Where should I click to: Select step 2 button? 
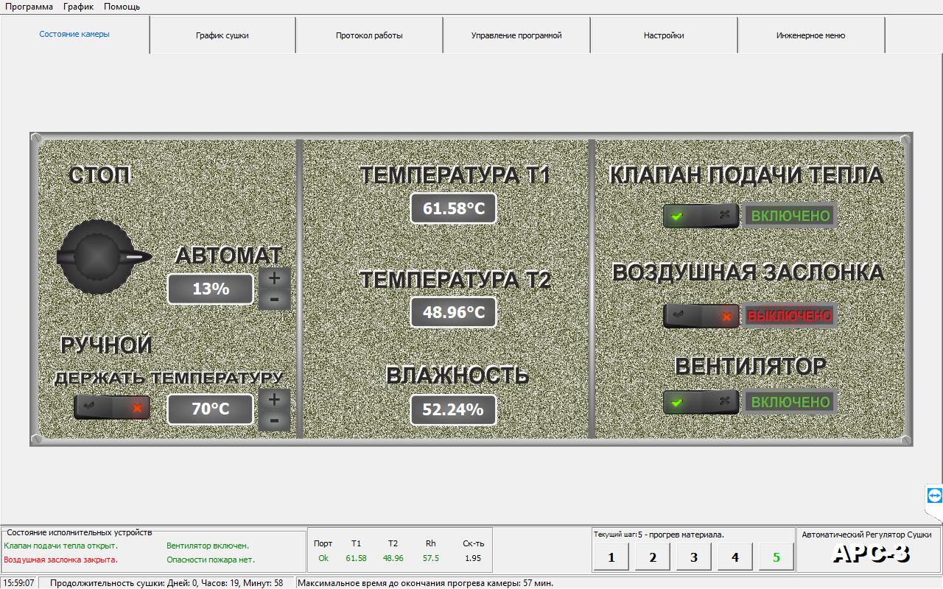653,557
